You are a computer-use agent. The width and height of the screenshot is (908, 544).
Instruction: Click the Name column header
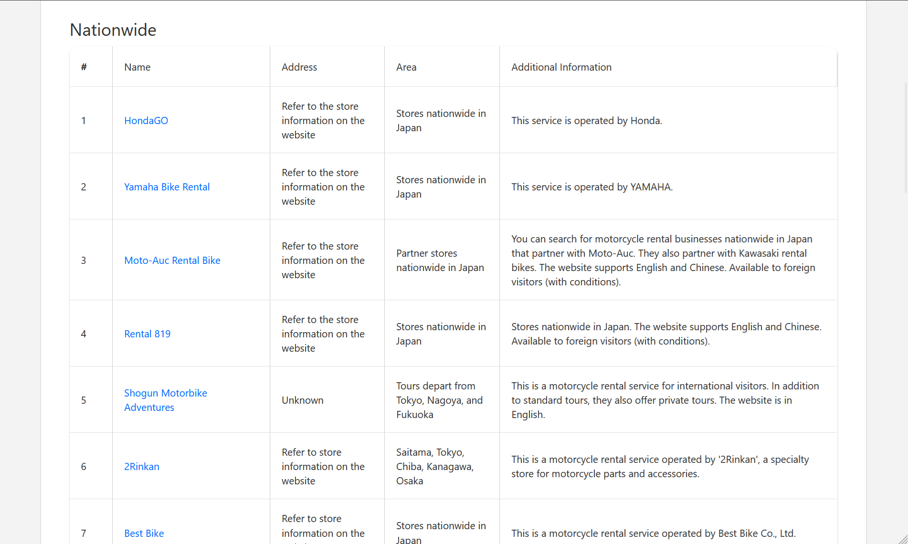(191, 67)
